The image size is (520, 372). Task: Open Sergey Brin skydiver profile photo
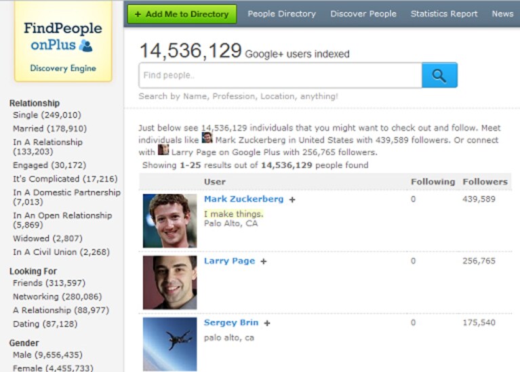point(169,344)
